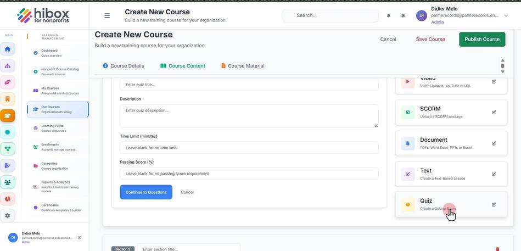Open Enrollments menu item
This screenshot has height=251, width=521.
(x=58, y=147)
